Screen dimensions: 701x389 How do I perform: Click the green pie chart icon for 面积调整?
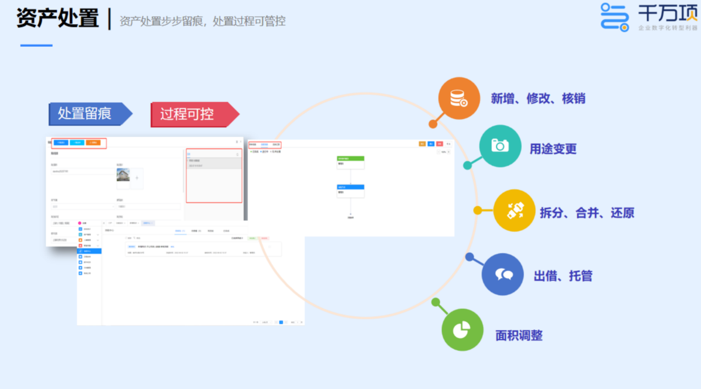pos(462,330)
